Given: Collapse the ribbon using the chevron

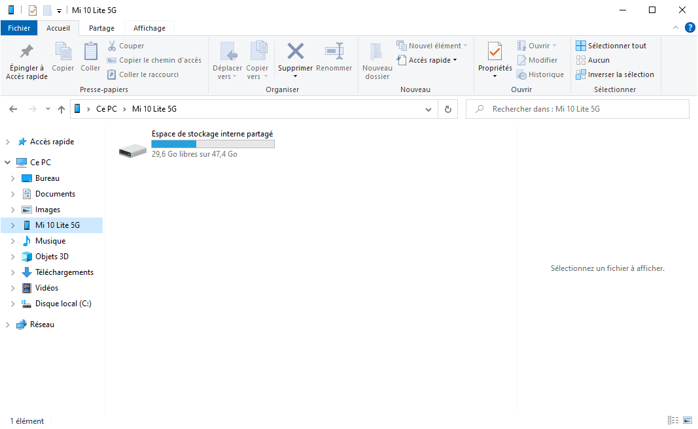Looking at the screenshot, I should coord(676,27).
